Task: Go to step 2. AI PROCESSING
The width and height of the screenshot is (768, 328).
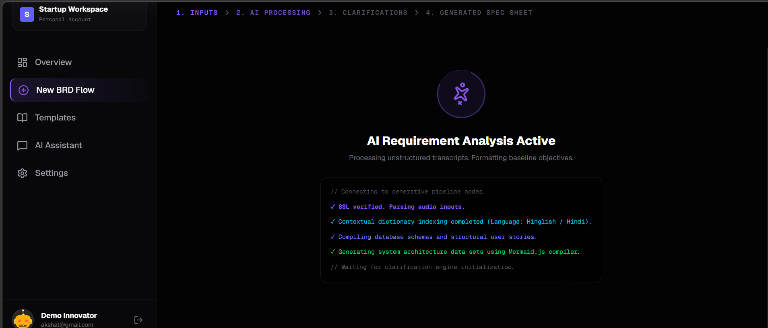Action: (x=273, y=13)
